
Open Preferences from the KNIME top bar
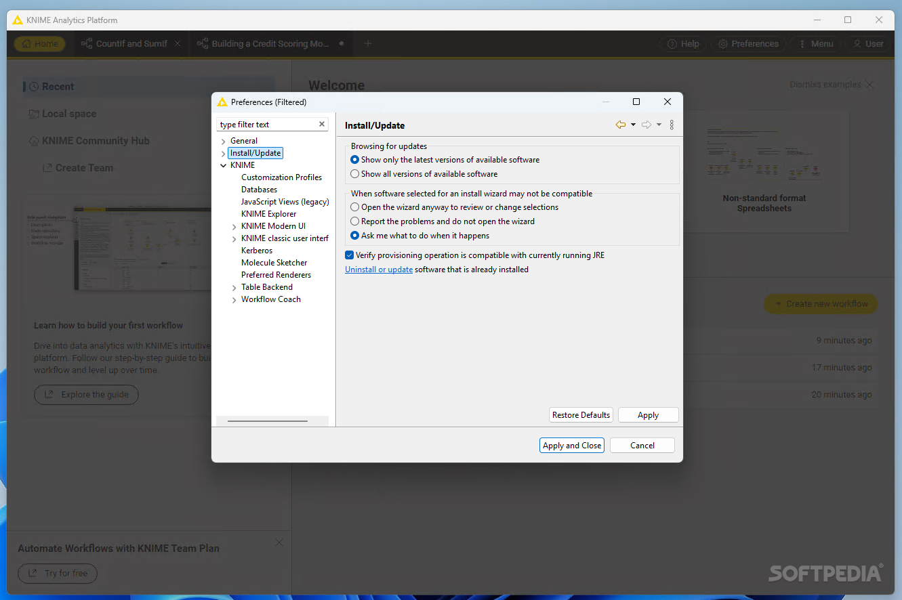[x=748, y=44]
